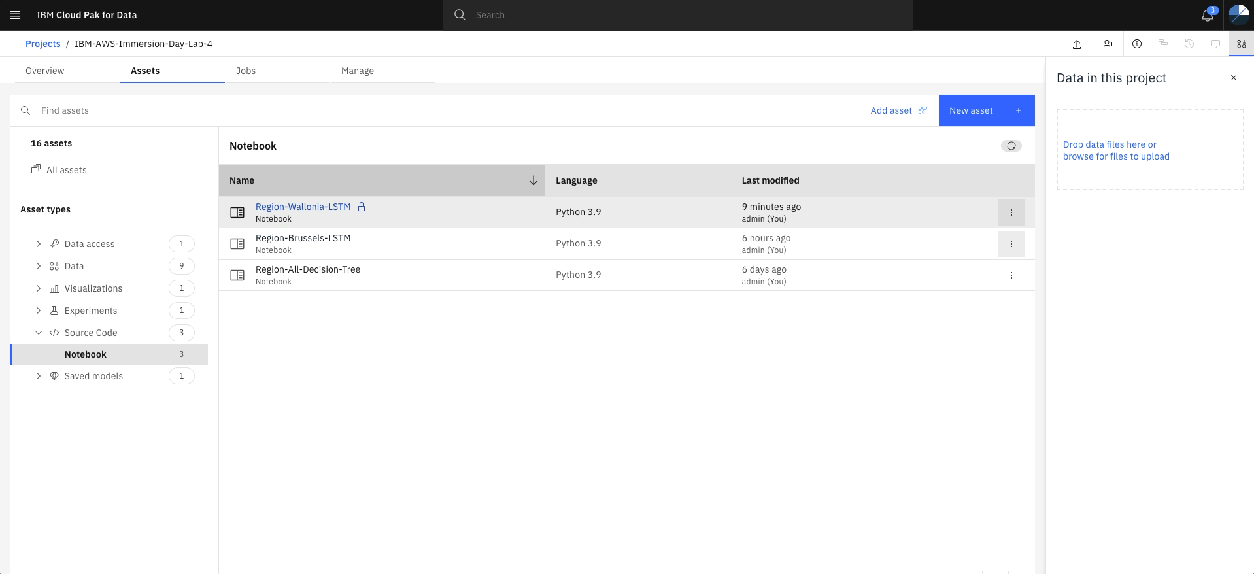This screenshot has height=574, width=1254.
Task: Click the Visualizations tree label
Action: pyautogui.click(x=93, y=288)
